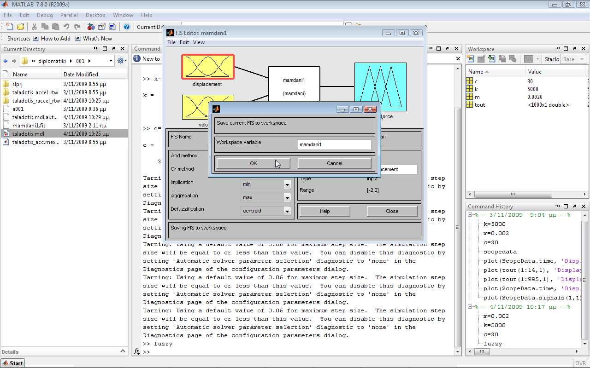
Task: Create new variable in Workspace toolbar
Action: (471, 59)
